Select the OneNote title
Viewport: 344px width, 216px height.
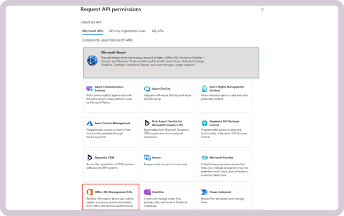pyautogui.click(x=158, y=192)
